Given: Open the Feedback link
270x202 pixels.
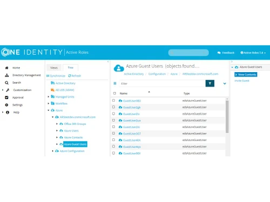Looking at the screenshot, I should pos(228,53).
